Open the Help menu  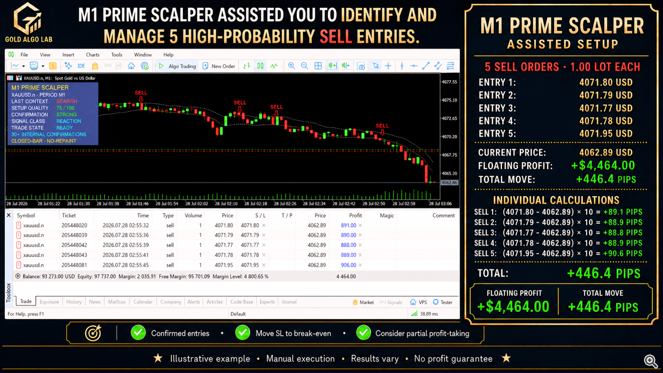[x=168, y=55]
